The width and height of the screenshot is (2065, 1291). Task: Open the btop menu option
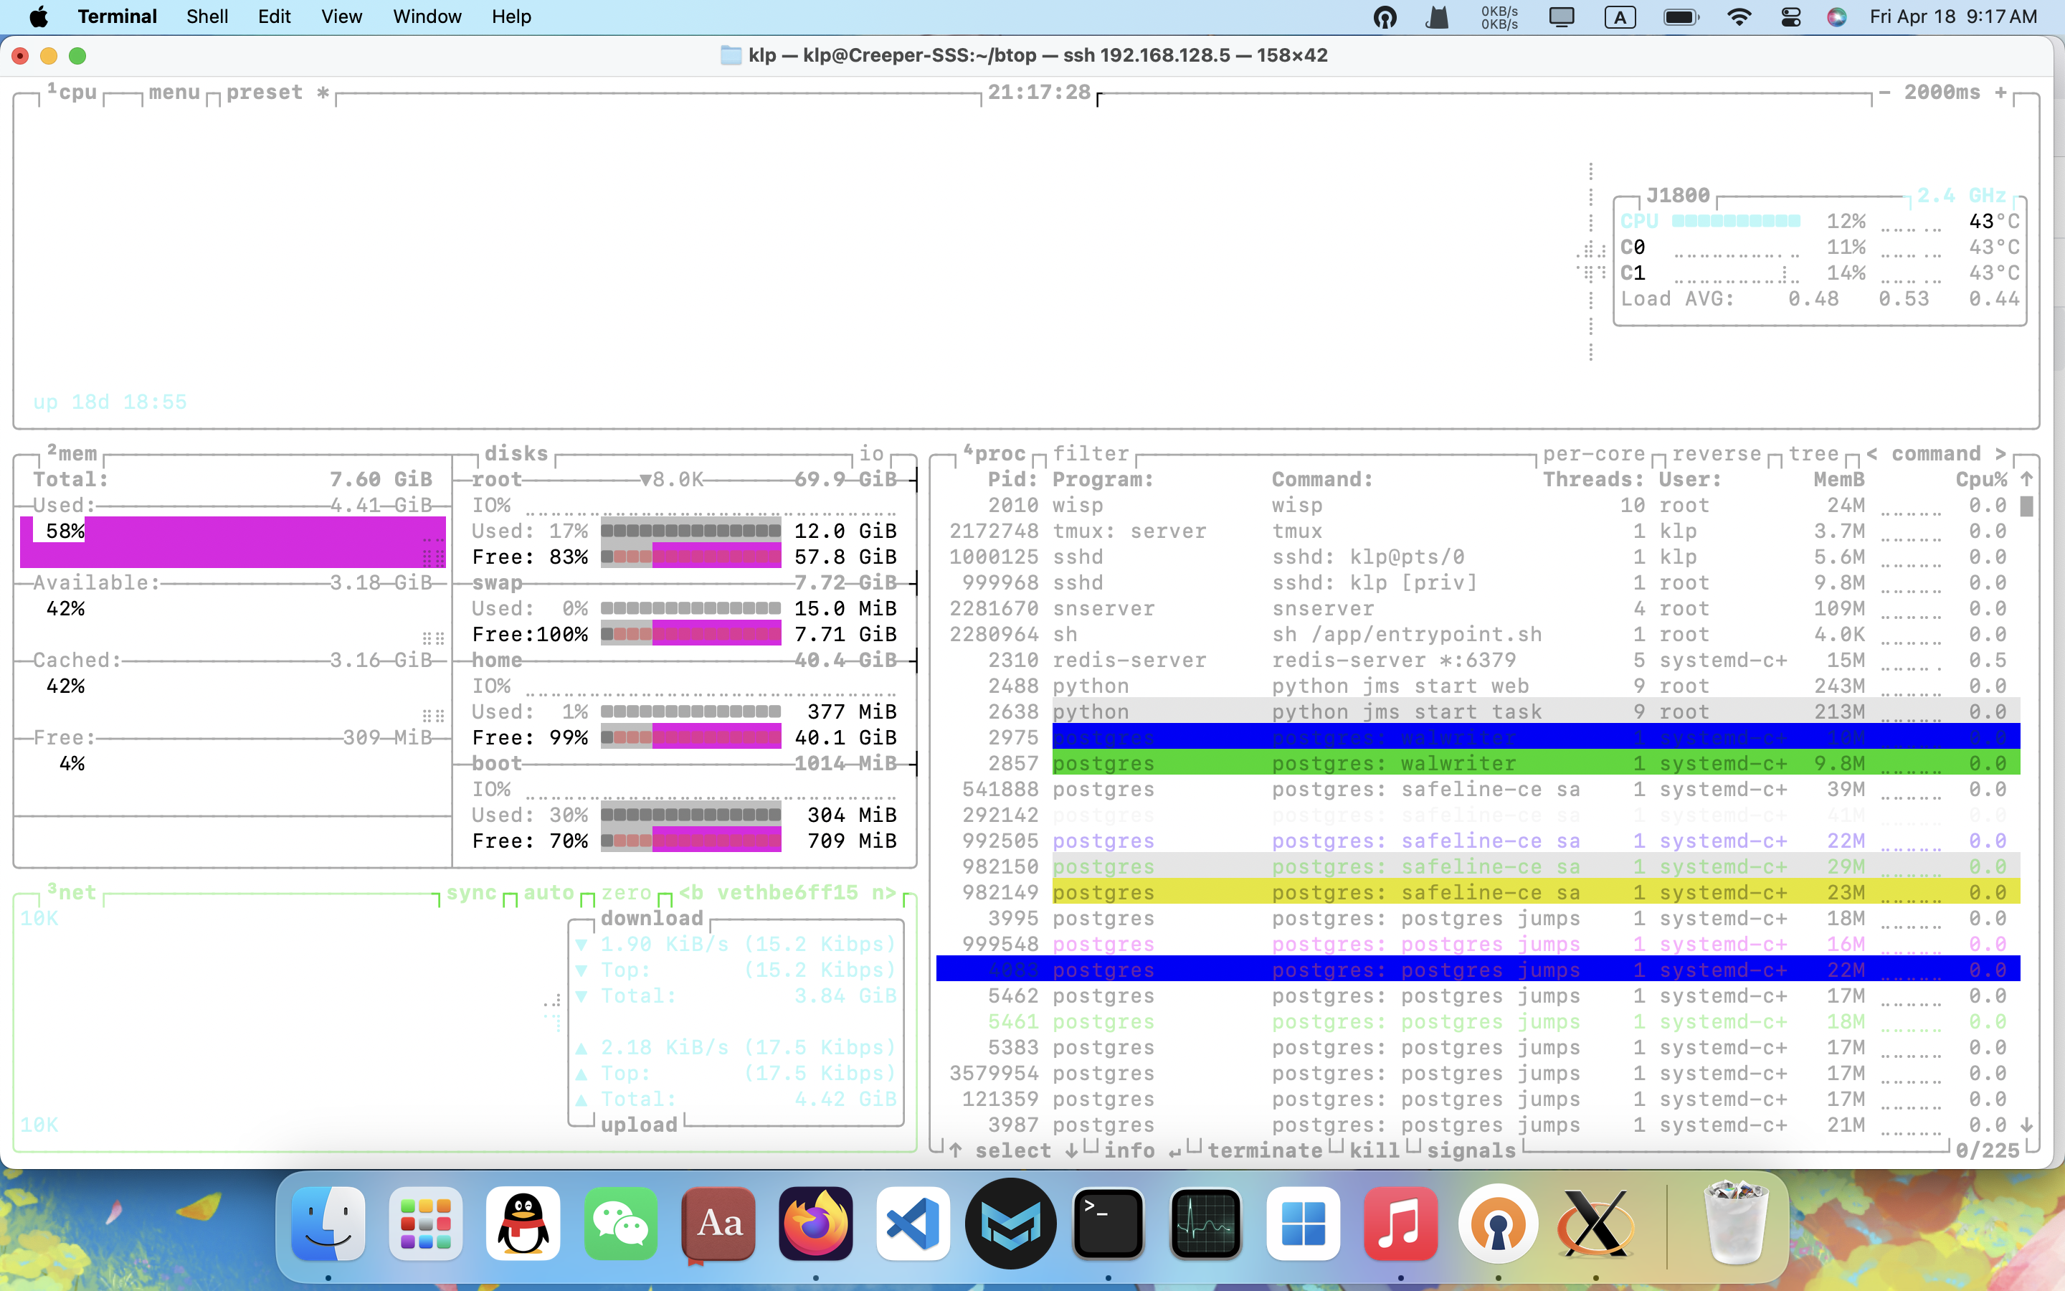174,93
